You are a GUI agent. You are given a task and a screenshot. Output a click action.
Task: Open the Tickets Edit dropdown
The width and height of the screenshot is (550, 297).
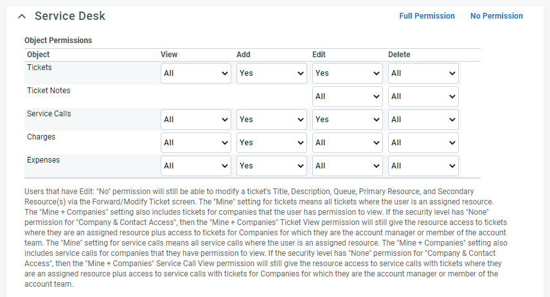click(347, 73)
